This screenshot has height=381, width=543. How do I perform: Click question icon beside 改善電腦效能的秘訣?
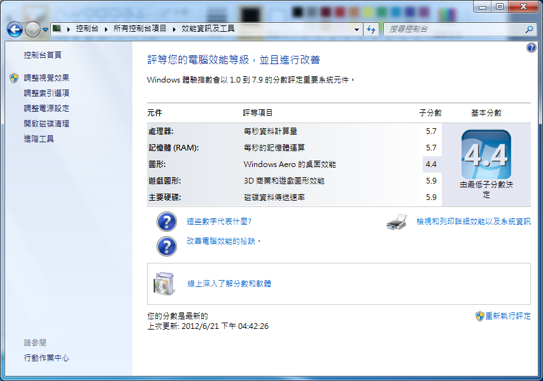click(x=167, y=246)
